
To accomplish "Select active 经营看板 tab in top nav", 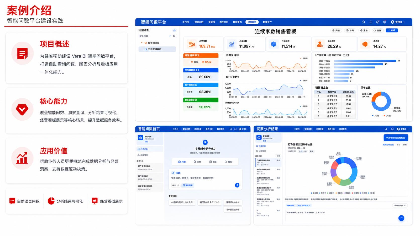I will 252,22.
